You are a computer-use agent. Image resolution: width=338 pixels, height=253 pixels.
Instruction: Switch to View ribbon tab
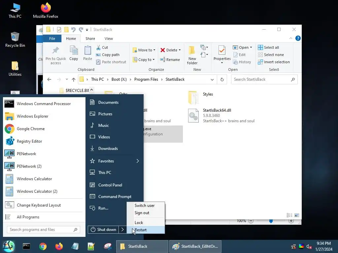coord(109,39)
